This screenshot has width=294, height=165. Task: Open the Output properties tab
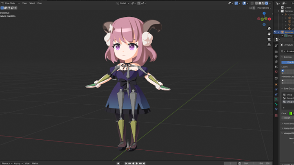[x=276, y=57]
